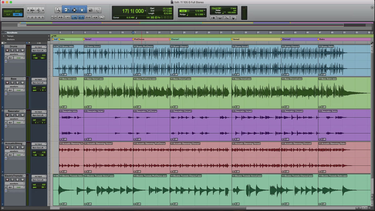
Task: Toggle input monitoring on AcousticSlmng track
Action: [x=13, y=148]
